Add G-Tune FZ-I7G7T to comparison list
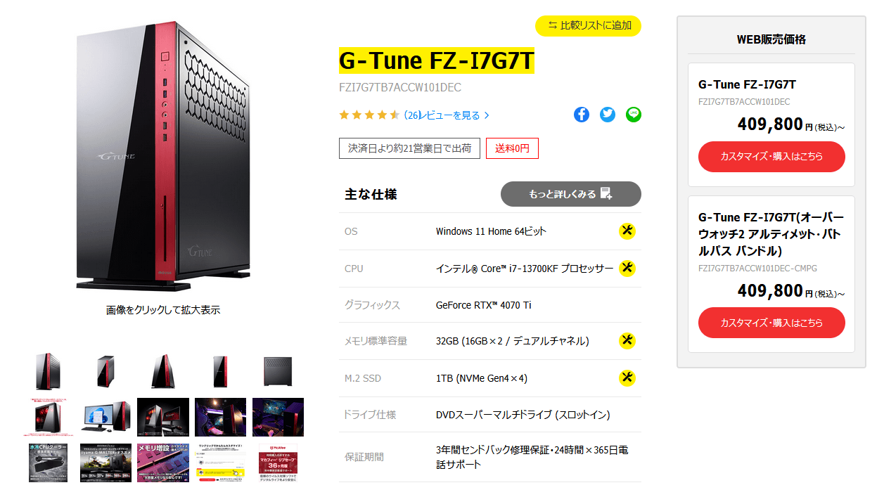This screenshot has height=497, width=884. 589,26
